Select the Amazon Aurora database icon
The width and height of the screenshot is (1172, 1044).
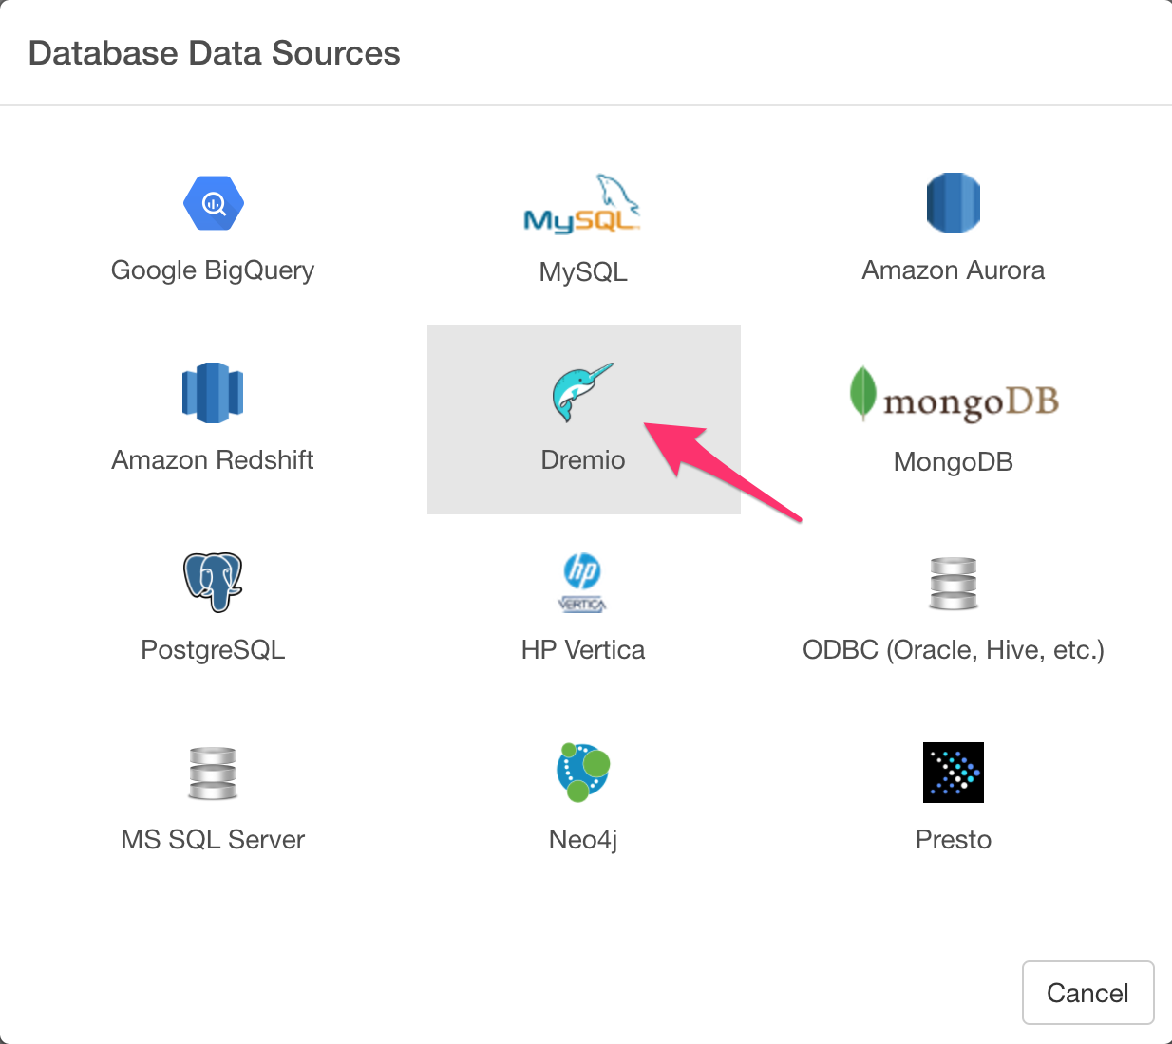(953, 202)
